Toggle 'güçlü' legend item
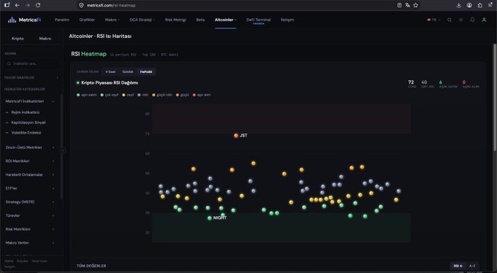Image resolution: width=497 pixels, height=273 pixels. [182, 95]
